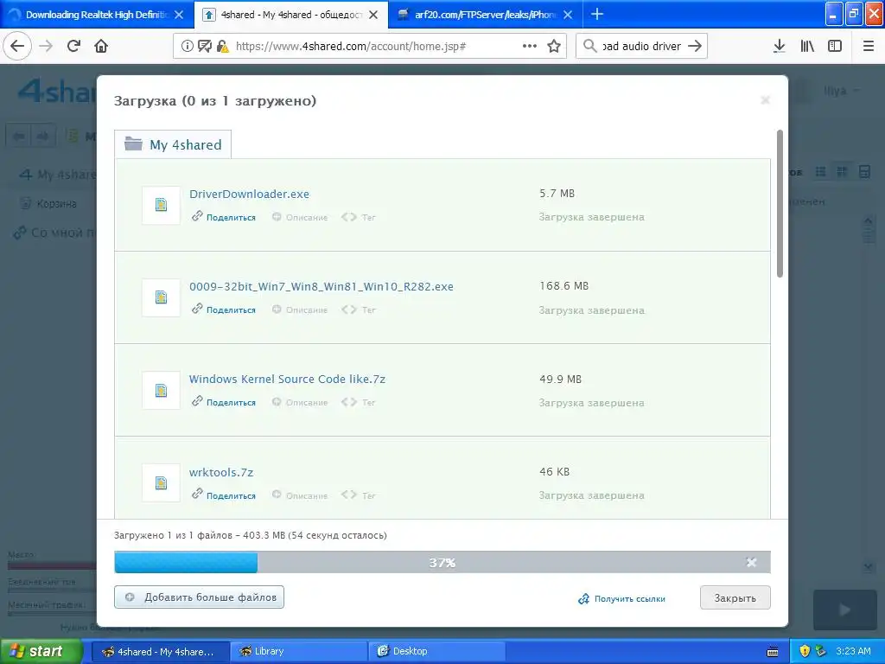885x664 pixels.
Task: Click security shield tray icon
Action: (x=805, y=651)
